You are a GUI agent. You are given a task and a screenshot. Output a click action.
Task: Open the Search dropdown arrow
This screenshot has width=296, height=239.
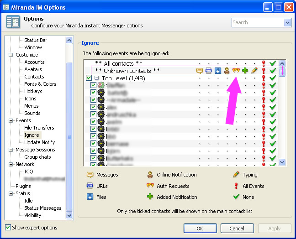click(287, 23)
